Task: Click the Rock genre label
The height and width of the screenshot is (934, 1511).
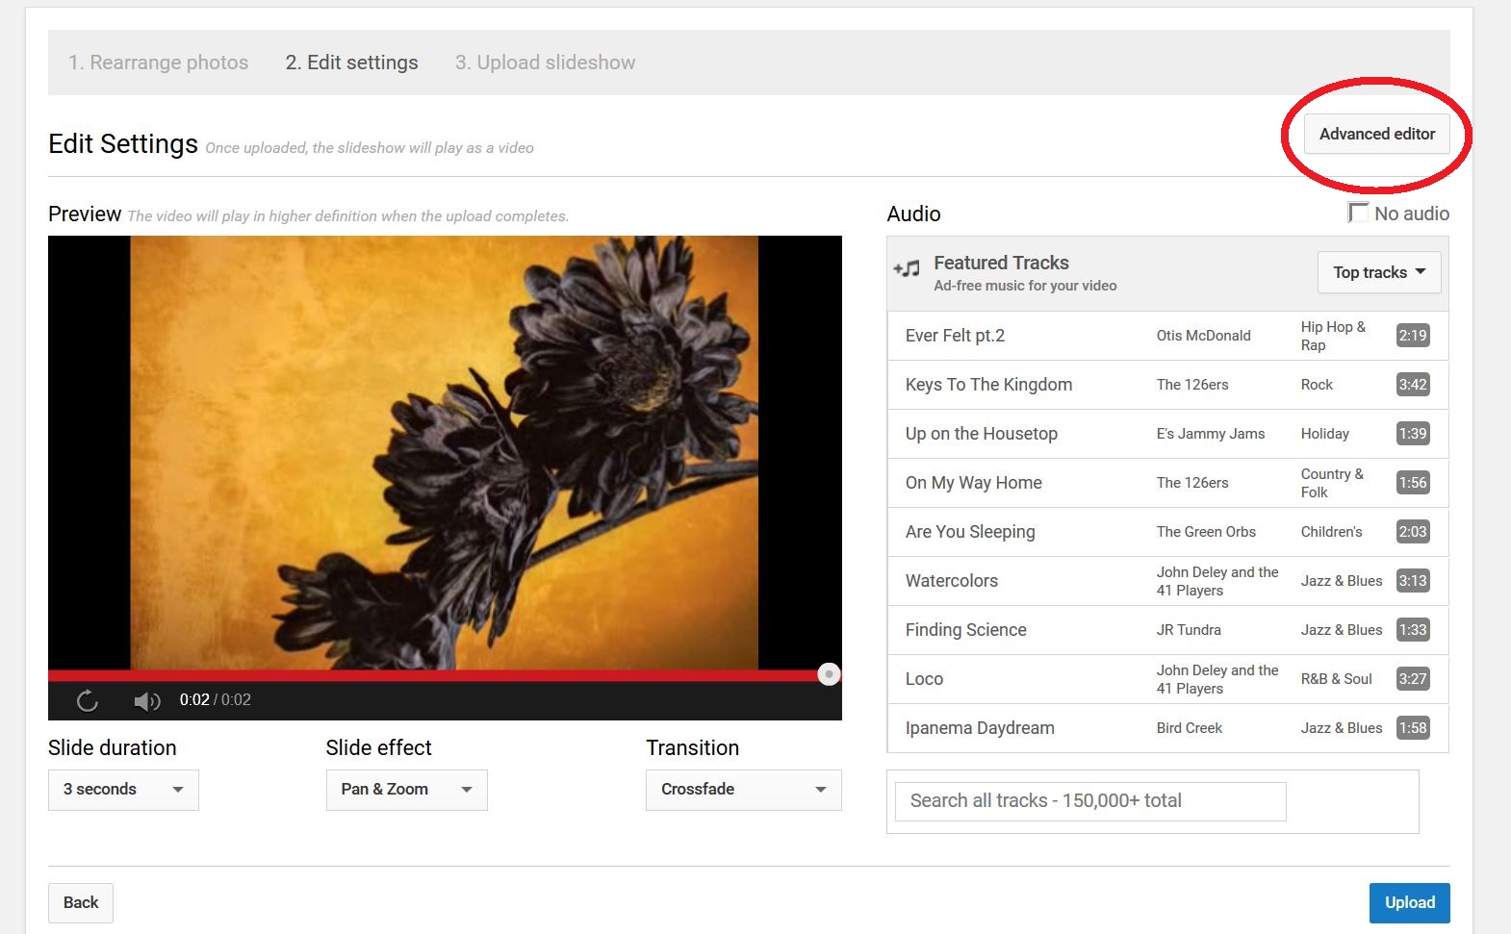Action: (x=1317, y=385)
